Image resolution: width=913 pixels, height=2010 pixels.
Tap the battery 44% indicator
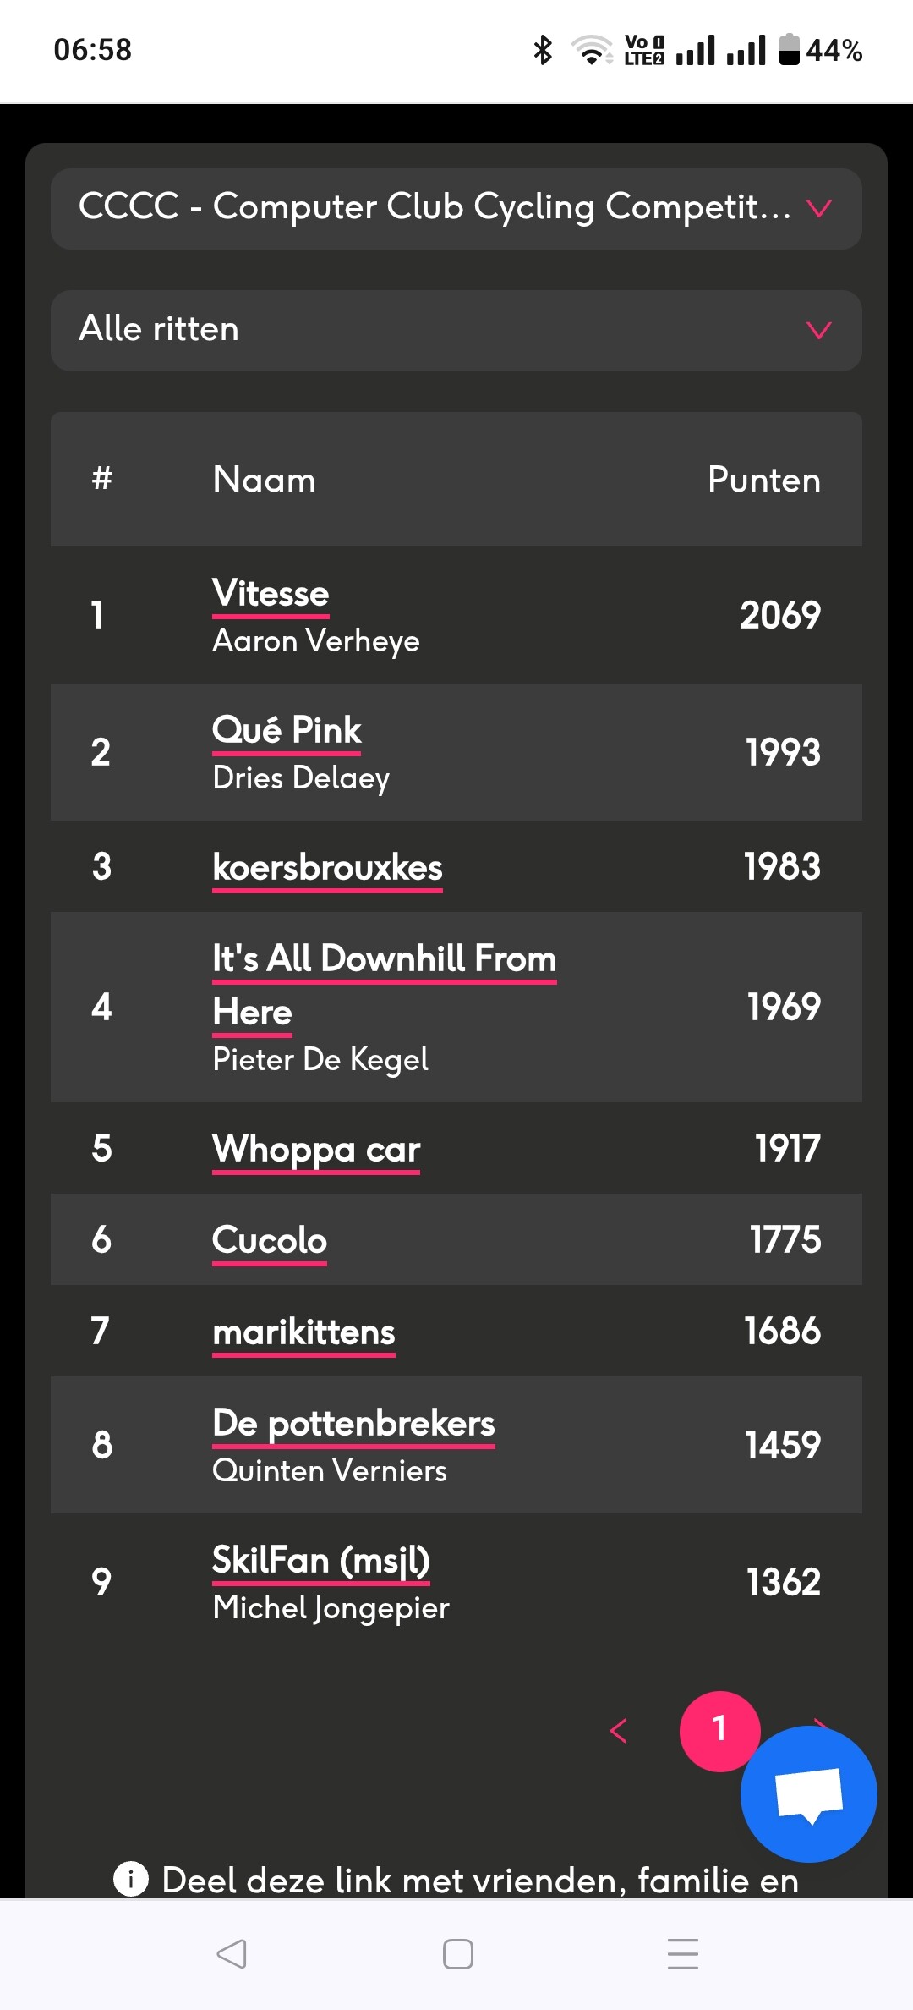pos(820,50)
